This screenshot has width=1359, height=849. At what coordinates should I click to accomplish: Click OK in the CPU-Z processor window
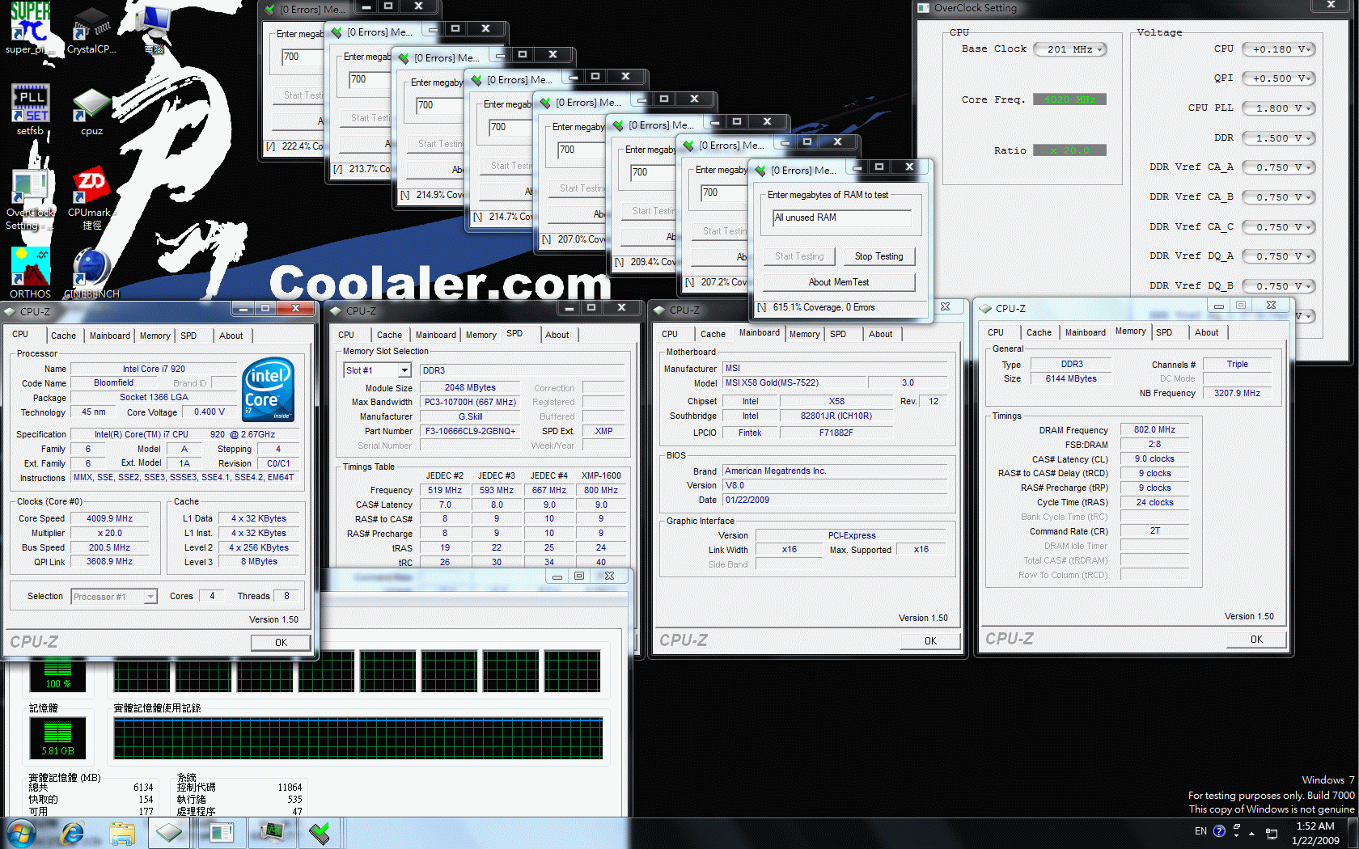point(281,643)
